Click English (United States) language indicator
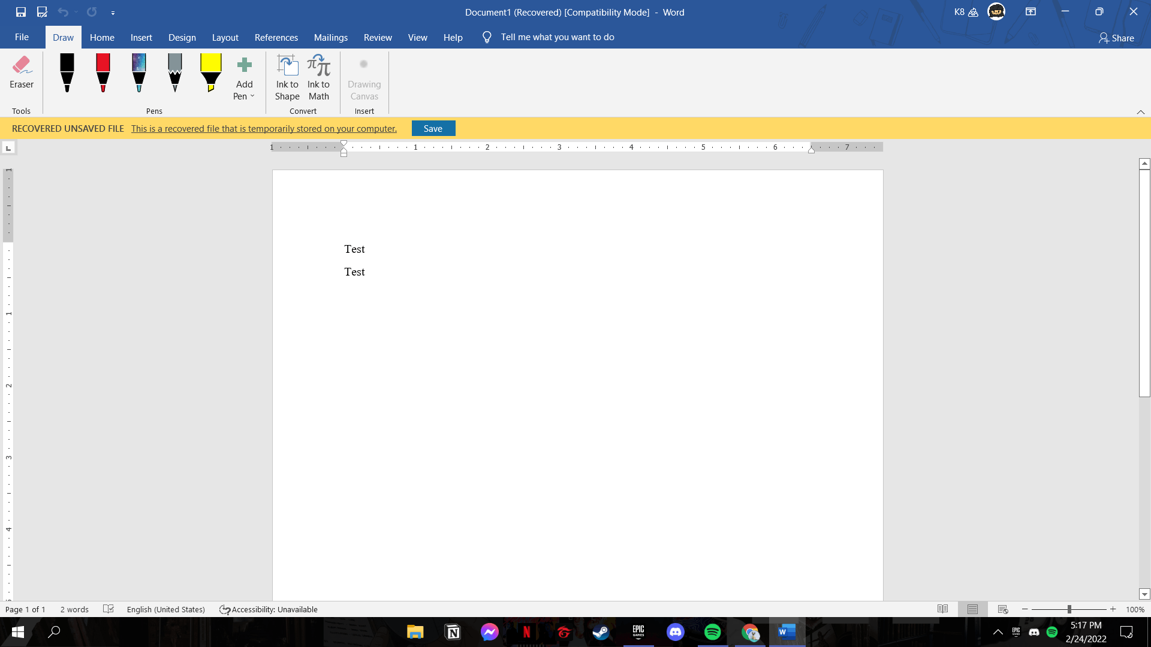 click(x=166, y=609)
